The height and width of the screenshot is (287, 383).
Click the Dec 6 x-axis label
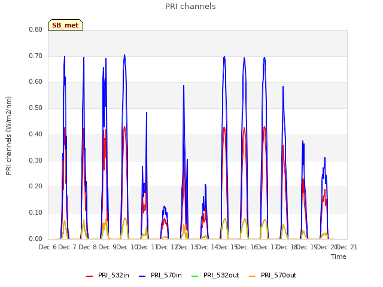(48, 247)
